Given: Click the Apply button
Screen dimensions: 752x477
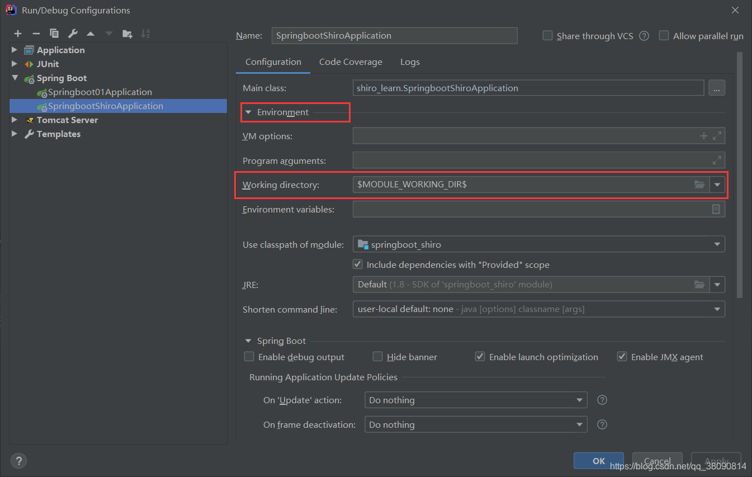Looking at the screenshot, I should 716,461.
